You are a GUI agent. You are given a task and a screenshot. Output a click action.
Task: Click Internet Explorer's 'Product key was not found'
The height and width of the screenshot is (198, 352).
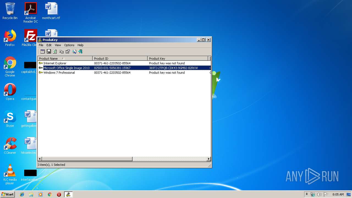tap(167, 63)
